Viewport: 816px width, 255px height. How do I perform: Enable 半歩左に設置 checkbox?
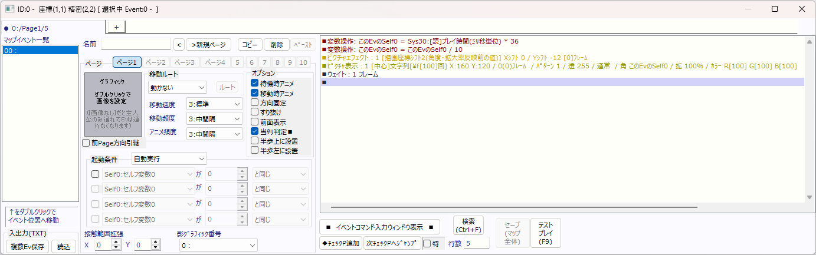tap(255, 150)
